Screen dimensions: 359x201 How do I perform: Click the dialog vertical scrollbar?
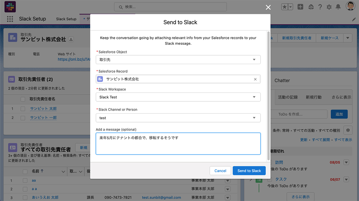(x=269, y=96)
